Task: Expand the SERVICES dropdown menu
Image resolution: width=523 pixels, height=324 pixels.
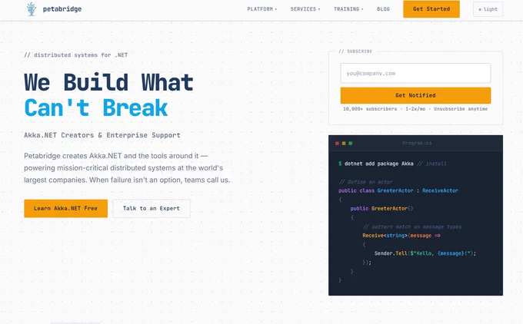Action: tap(305, 9)
